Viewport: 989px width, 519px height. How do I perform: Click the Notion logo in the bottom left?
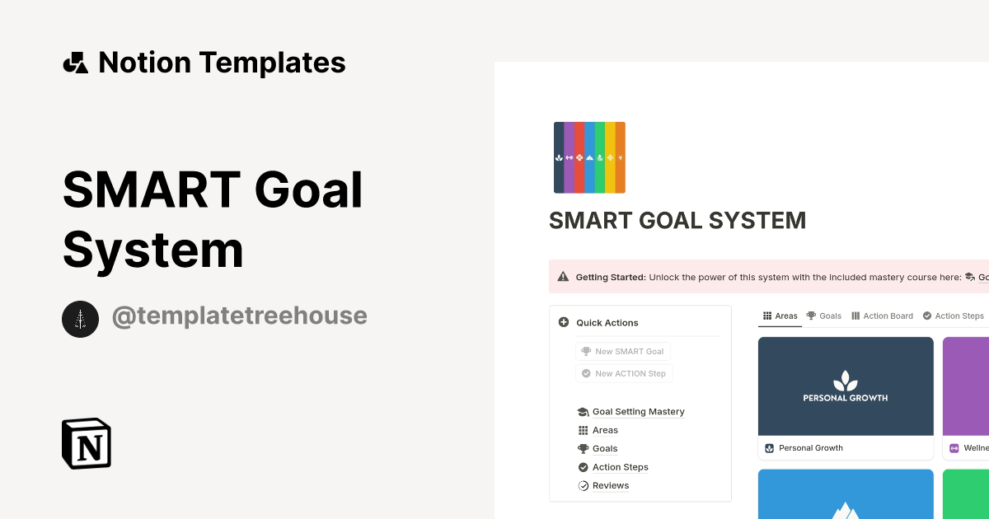pyautogui.click(x=86, y=443)
